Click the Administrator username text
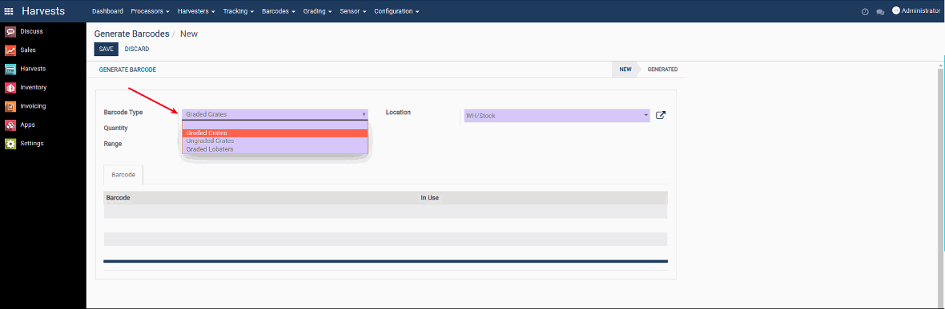 click(920, 10)
